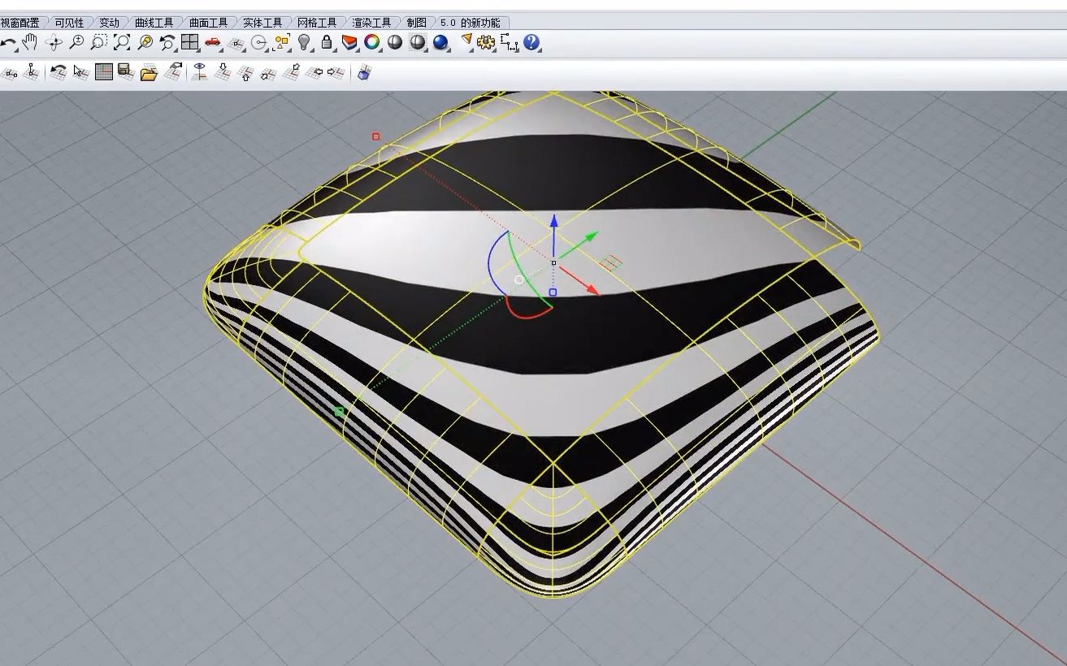Click the orange cone icon

click(x=466, y=41)
